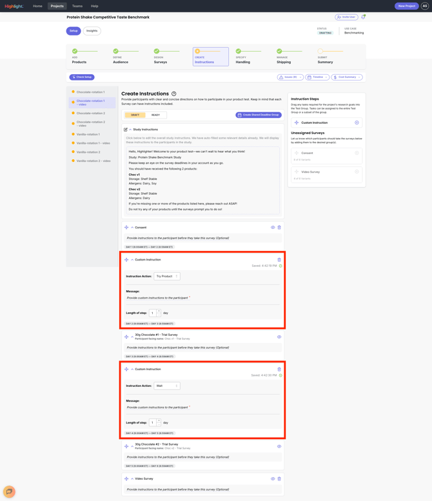Click the Invite User button
The width and height of the screenshot is (432, 501).
[346, 17]
